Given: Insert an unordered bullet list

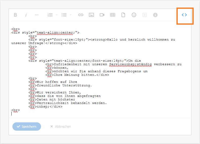Looking at the screenshot, I should pyautogui.click(x=64, y=15).
